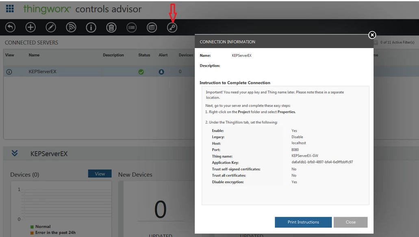The image size is (419, 237).
Task: Click the CONNECTED SERVERS heading
Action: 32,43
